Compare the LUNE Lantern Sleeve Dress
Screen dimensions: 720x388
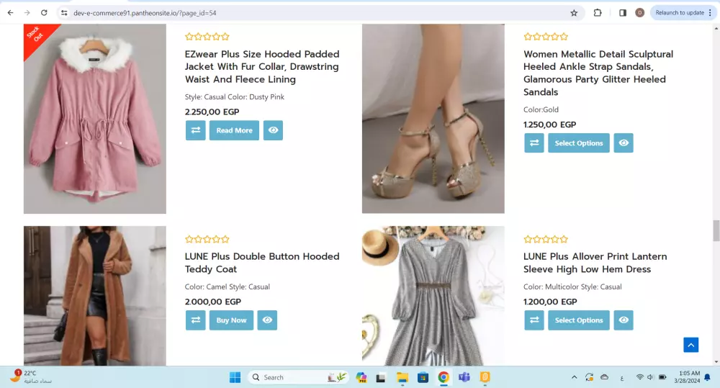coord(534,320)
